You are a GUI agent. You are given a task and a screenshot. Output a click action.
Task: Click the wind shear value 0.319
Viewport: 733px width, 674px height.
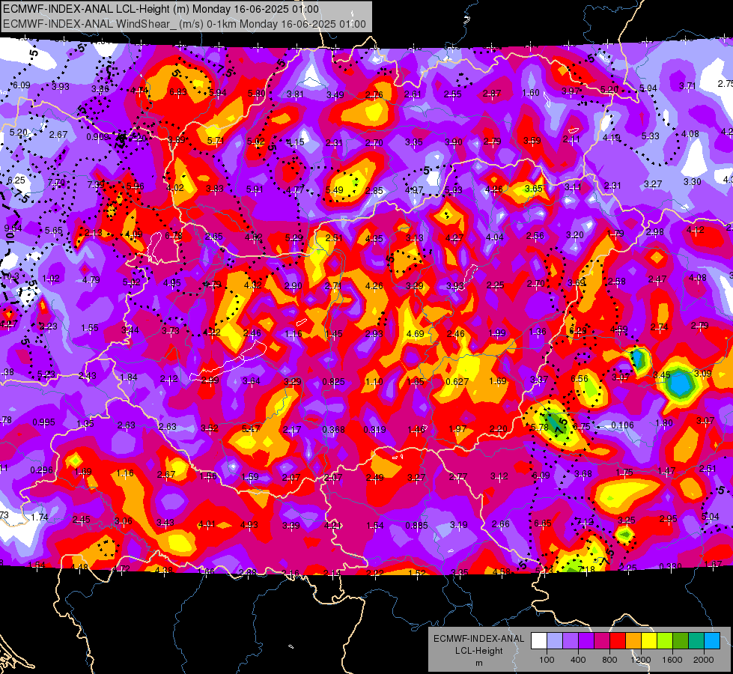point(374,429)
